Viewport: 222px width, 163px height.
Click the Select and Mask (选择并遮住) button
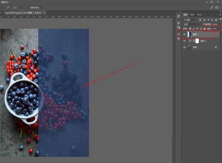pyautogui.click(x=36, y=7)
